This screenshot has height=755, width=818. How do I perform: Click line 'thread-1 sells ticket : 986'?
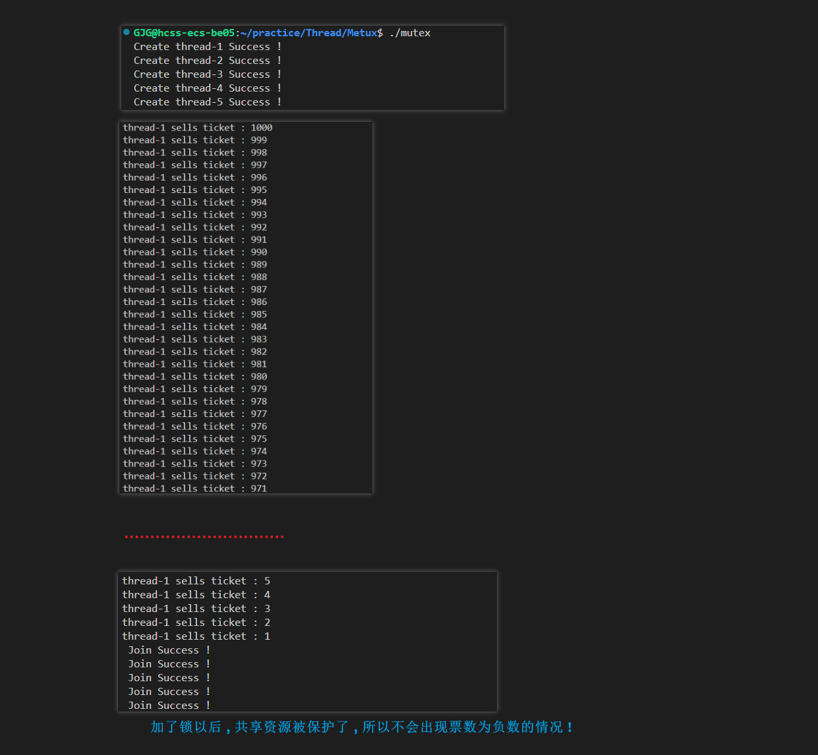(195, 302)
